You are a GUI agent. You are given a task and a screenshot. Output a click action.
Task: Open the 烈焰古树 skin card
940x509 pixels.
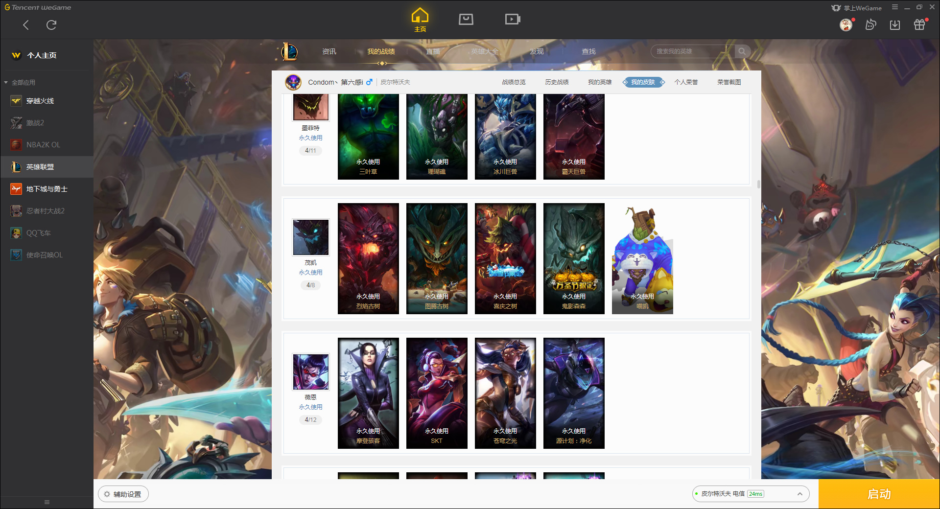coord(368,258)
